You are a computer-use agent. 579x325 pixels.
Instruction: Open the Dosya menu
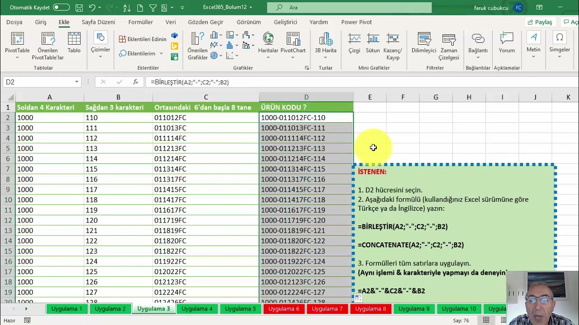click(14, 22)
